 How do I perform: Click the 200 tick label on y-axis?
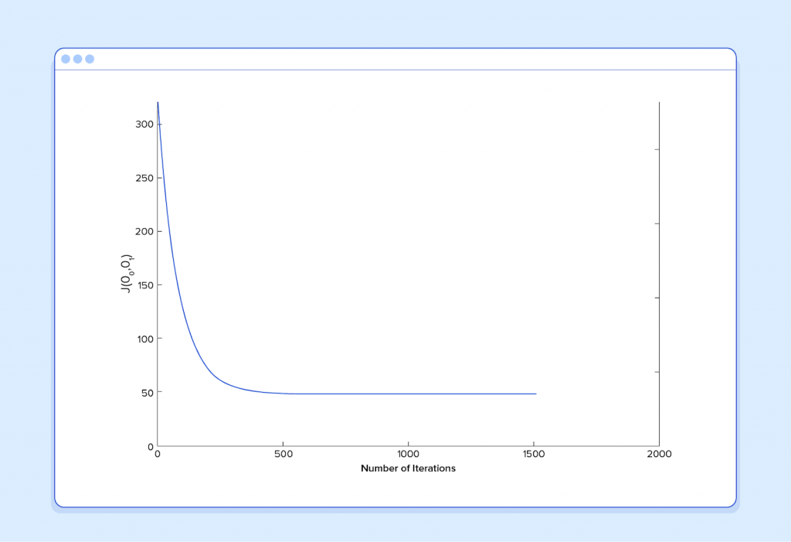(143, 231)
